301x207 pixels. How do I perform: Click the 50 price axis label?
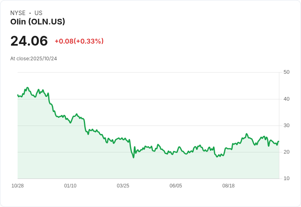(286, 72)
